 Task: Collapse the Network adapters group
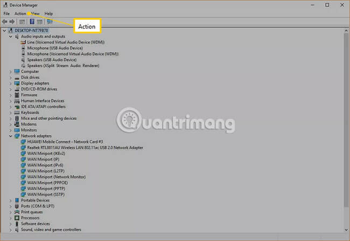10,136
